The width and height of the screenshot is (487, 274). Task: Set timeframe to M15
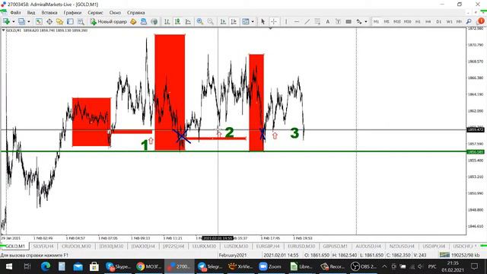coord(397,21)
